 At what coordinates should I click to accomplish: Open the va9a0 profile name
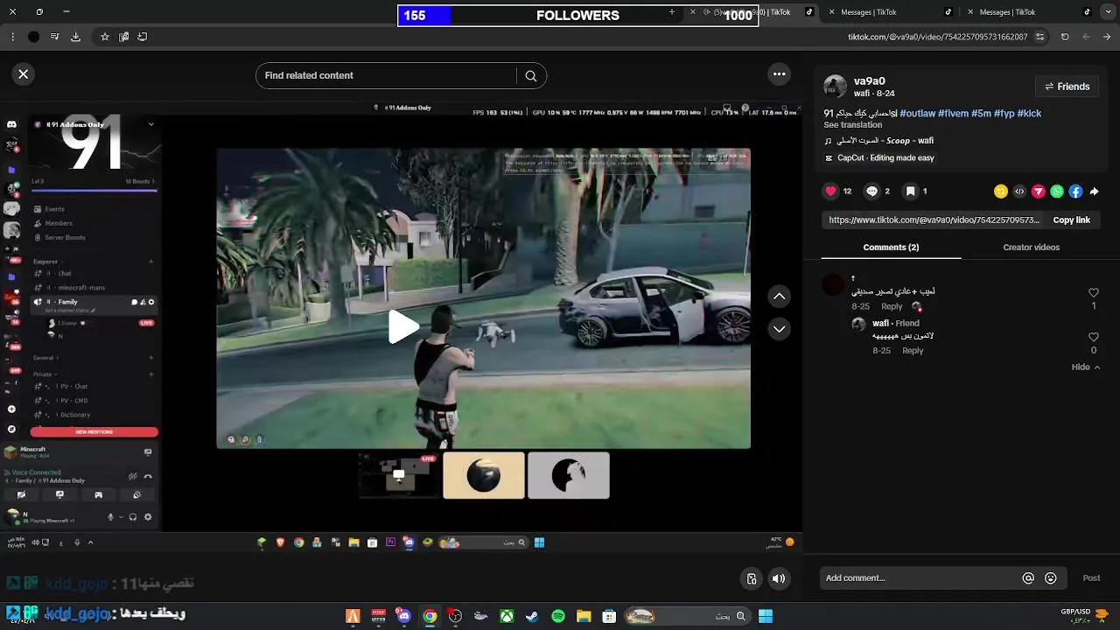[870, 81]
